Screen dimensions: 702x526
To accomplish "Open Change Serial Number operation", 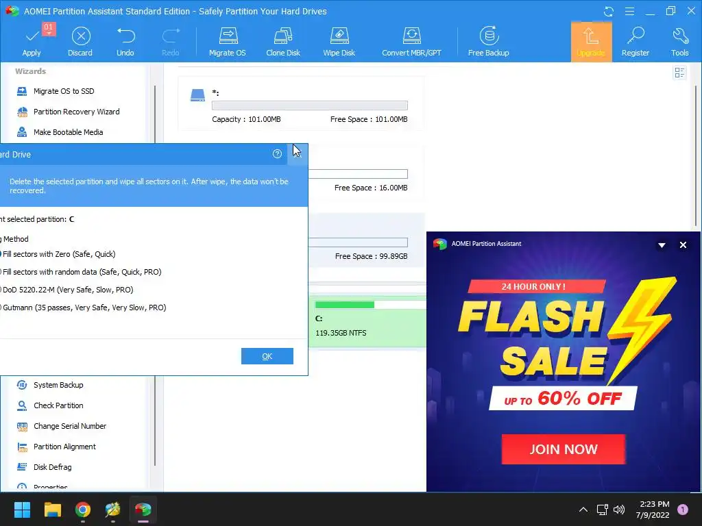I will pos(70,426).
